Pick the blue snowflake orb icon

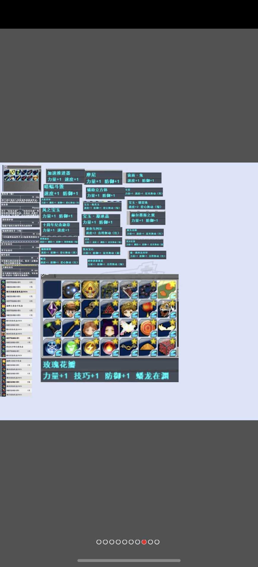click(52, 347)
